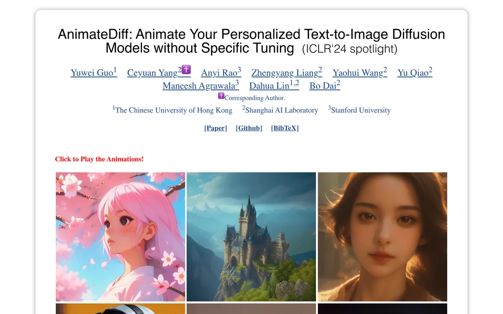Visit Ceyuan Yang's profile link
The height and width of the screenshot is (314, 503).
click(x=154, y=72)
